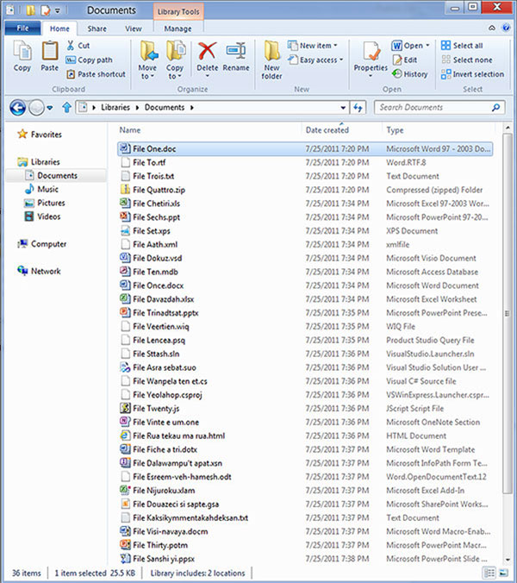Switch to Details view using the status bar icon
Image resolution: width=517 pixels, height=583 pixels.
point(490,573)
